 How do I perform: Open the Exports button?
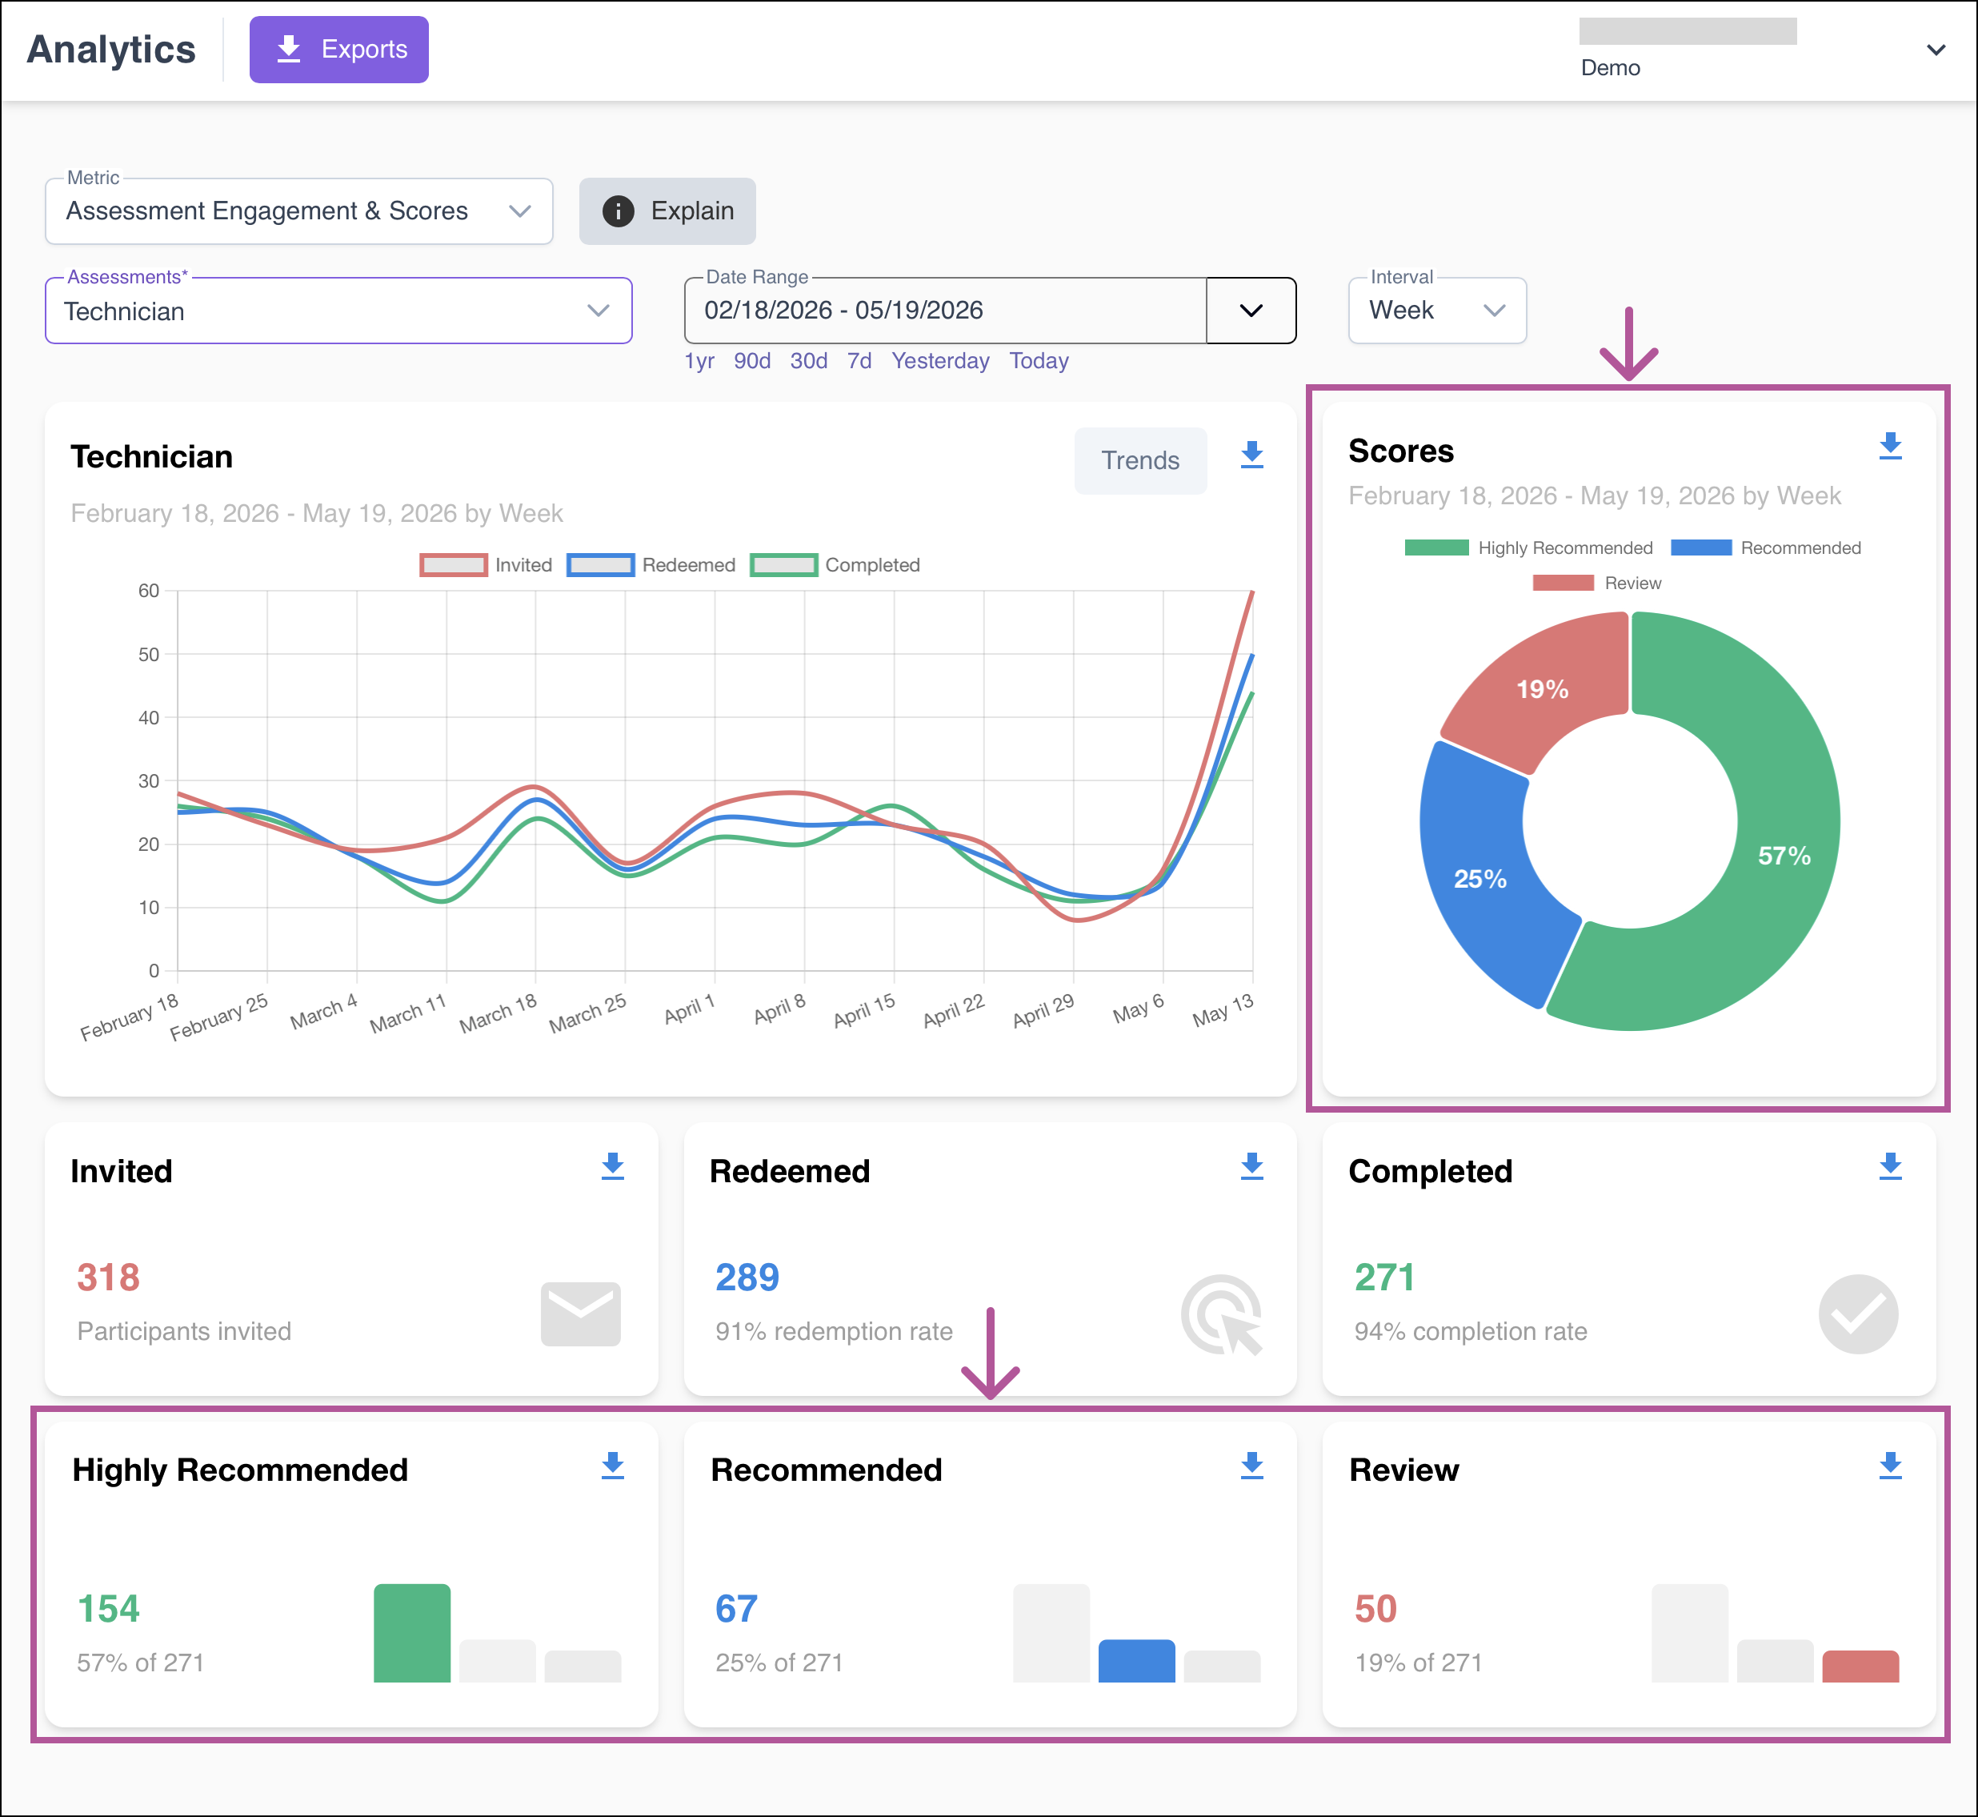(339, 49)
